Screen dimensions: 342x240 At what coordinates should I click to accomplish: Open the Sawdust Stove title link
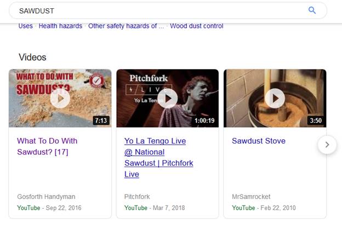[x=259, y=141]
